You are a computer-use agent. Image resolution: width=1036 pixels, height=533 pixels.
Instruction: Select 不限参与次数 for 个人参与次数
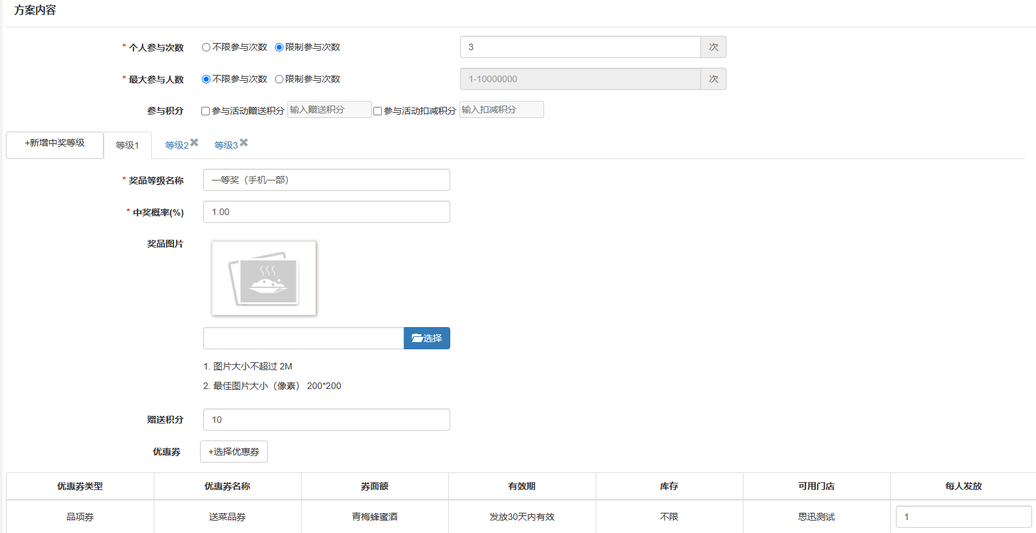tap(206, 48)
